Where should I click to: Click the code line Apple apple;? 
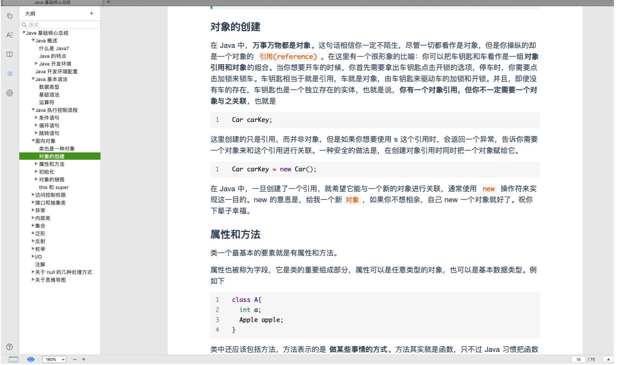point(261,319)
